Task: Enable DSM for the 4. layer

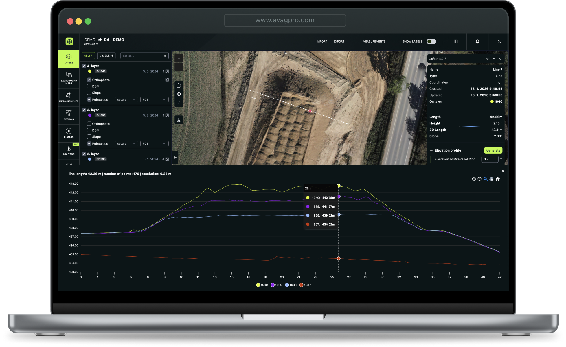Action: pos(89,86)
